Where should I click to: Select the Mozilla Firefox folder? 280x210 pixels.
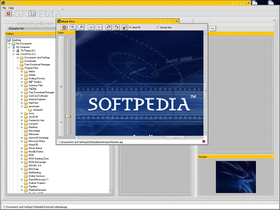[36, 152]
